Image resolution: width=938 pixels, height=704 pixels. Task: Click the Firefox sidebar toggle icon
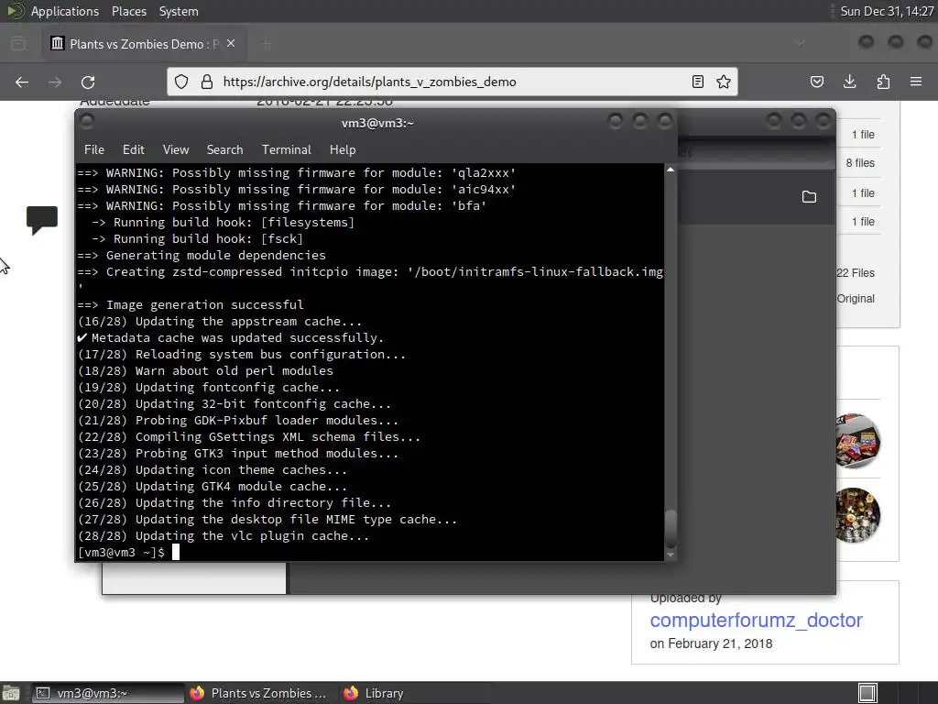coord(18,44)
